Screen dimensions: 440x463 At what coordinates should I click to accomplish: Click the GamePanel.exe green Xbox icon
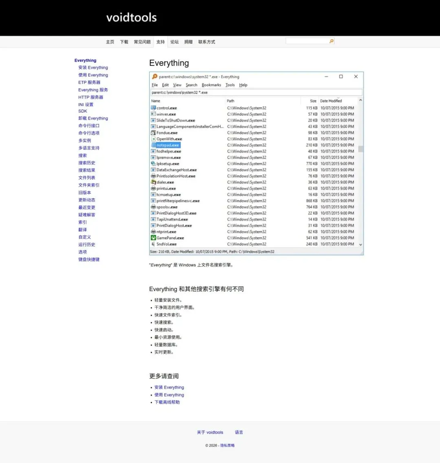pyautogui.click(x=153, y=238)
